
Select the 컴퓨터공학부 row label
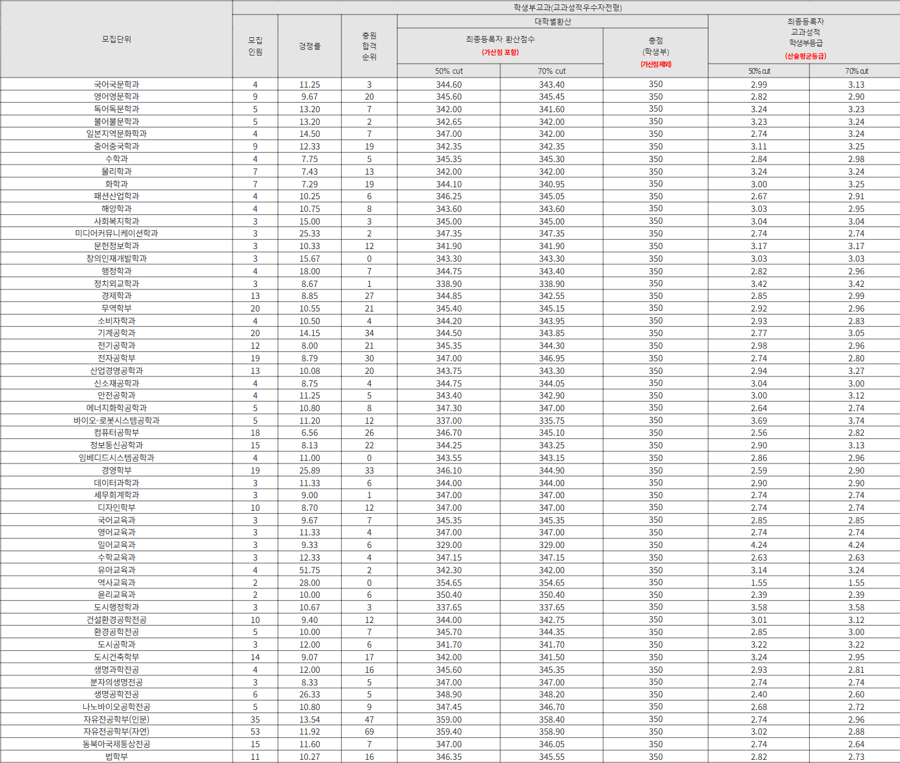(117, 433)
